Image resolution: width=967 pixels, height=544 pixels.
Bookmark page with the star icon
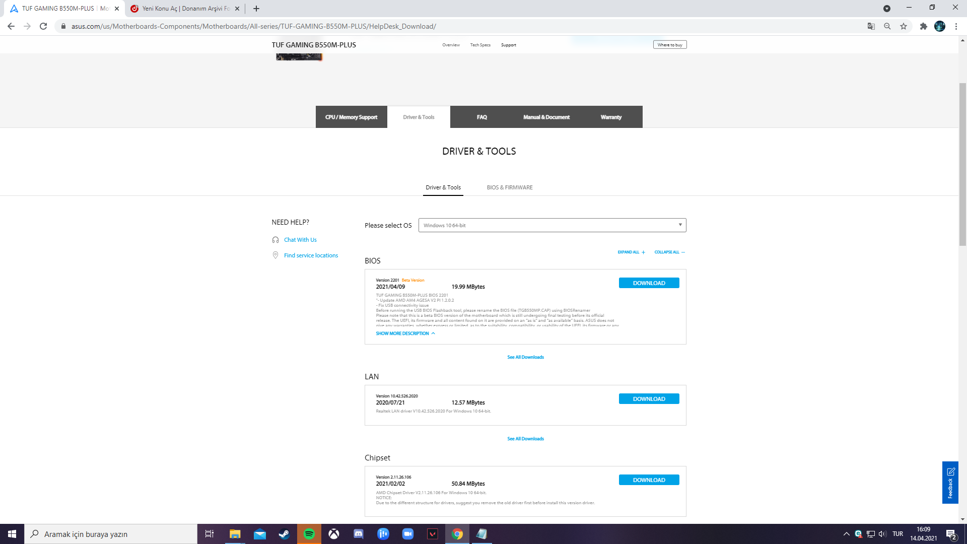[904, 26]
